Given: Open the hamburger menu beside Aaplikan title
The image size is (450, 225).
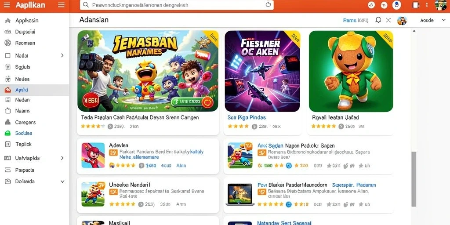Looking at the screenshot, I should tap(7, 5).
